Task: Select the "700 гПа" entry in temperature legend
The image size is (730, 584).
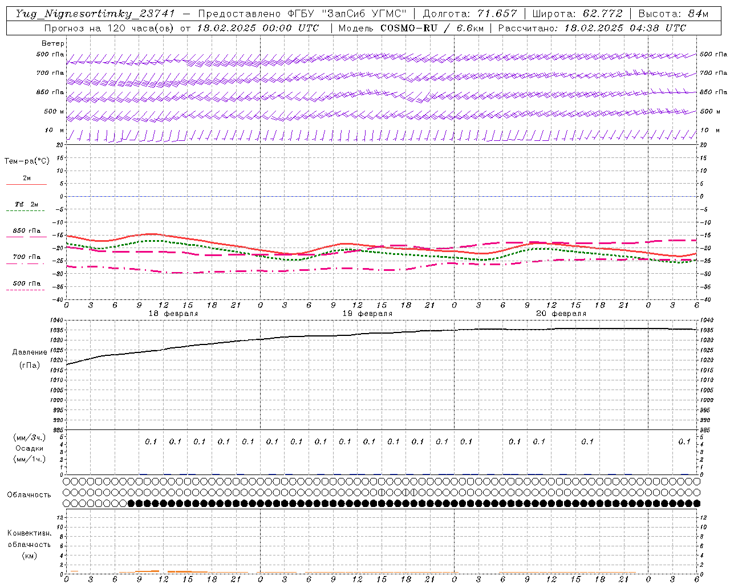Action: [x=27, y=257]
